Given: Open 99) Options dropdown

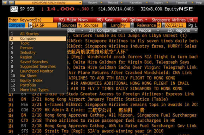Looking at the screenshot, I should (134, 20).
